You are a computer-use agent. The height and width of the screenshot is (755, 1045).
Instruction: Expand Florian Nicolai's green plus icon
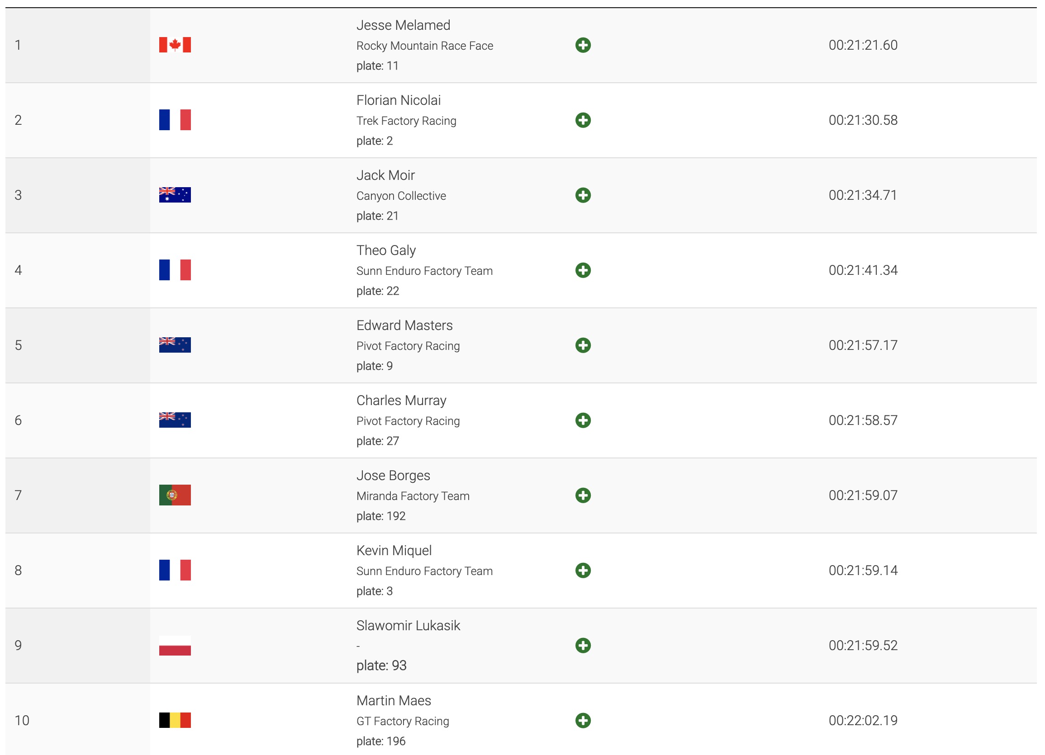(x=583, y=120)
